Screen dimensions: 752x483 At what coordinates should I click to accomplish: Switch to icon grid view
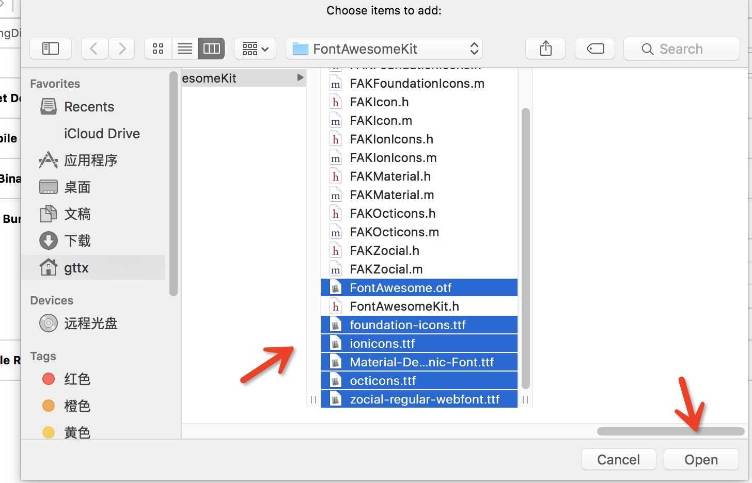pos(158,49)
